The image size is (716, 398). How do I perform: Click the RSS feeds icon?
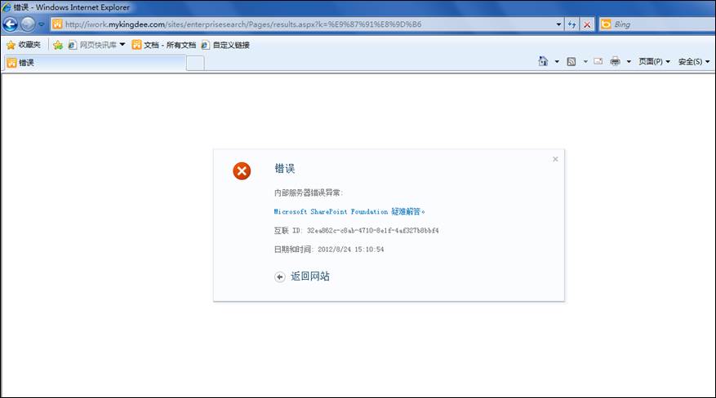[x=571, y=61]
